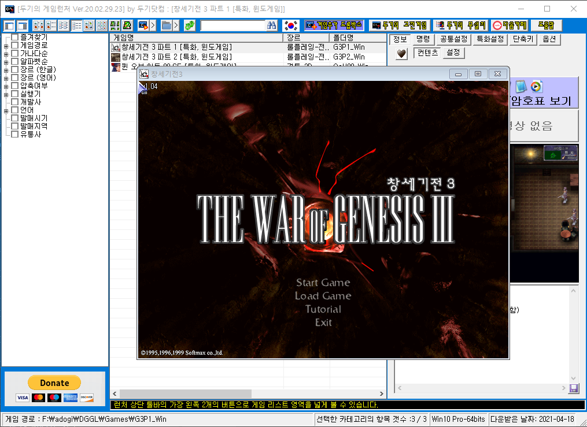Screen dimensions: 587x427
Task: Check the 개발사 checkbox
Action: tap(15, 102)
